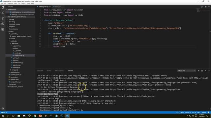
Task: Open the Explorer view in activity bar
Action: tap(3, 7)
